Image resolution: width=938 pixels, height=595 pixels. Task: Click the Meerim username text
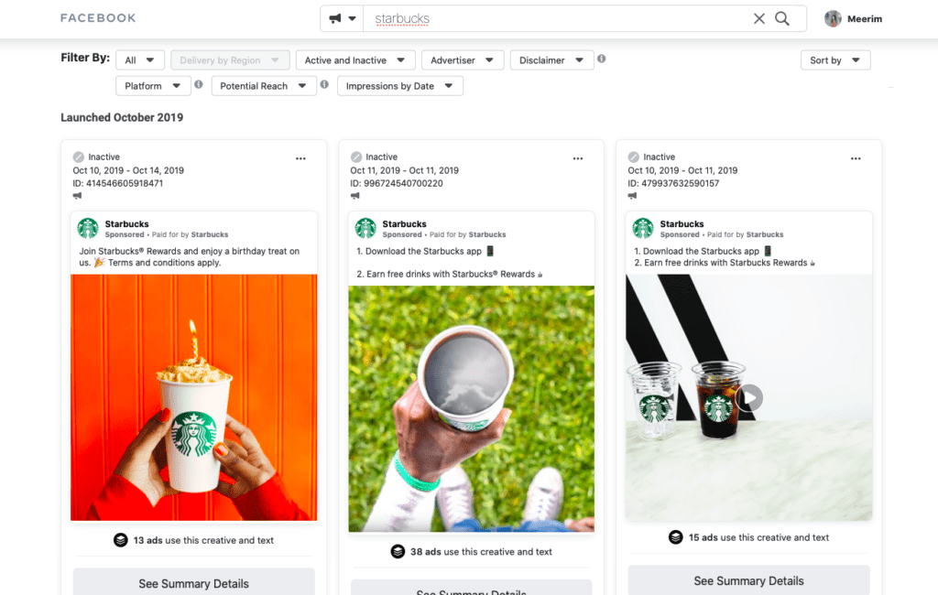865,18
